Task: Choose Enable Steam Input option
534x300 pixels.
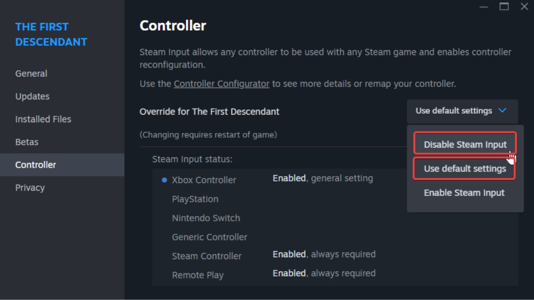Action: click(x=464, y=192)
